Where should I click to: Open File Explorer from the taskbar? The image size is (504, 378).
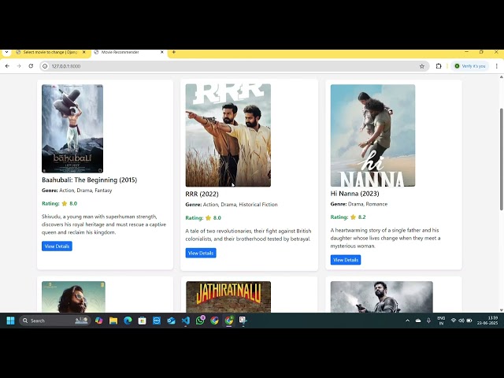[113, 321]
